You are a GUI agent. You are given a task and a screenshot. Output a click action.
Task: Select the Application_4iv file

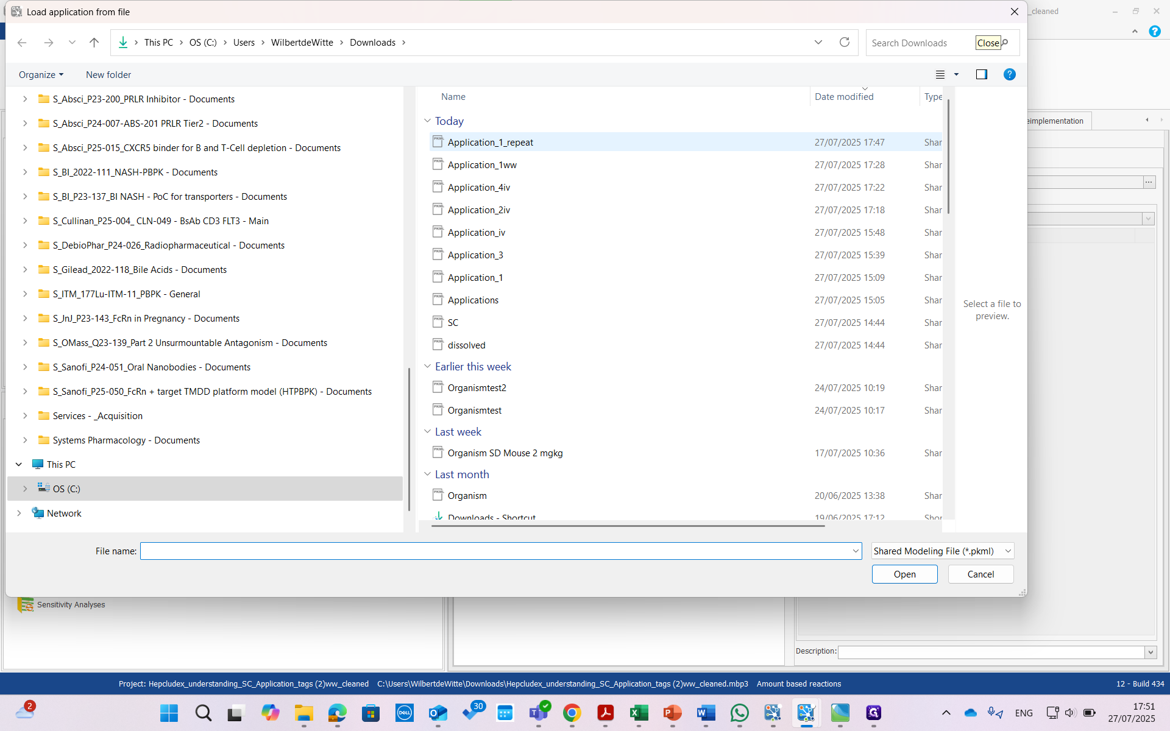[x=479, y=188]
